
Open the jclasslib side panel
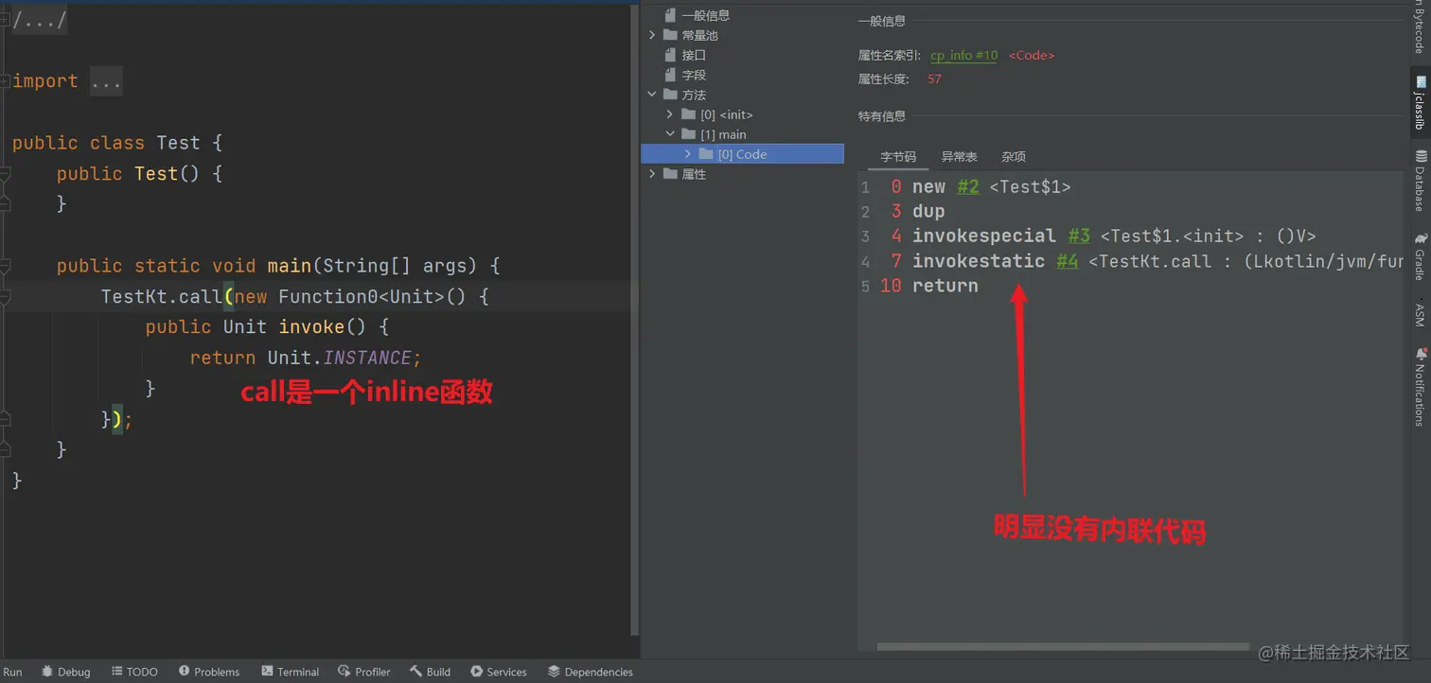pos(1420,102)
